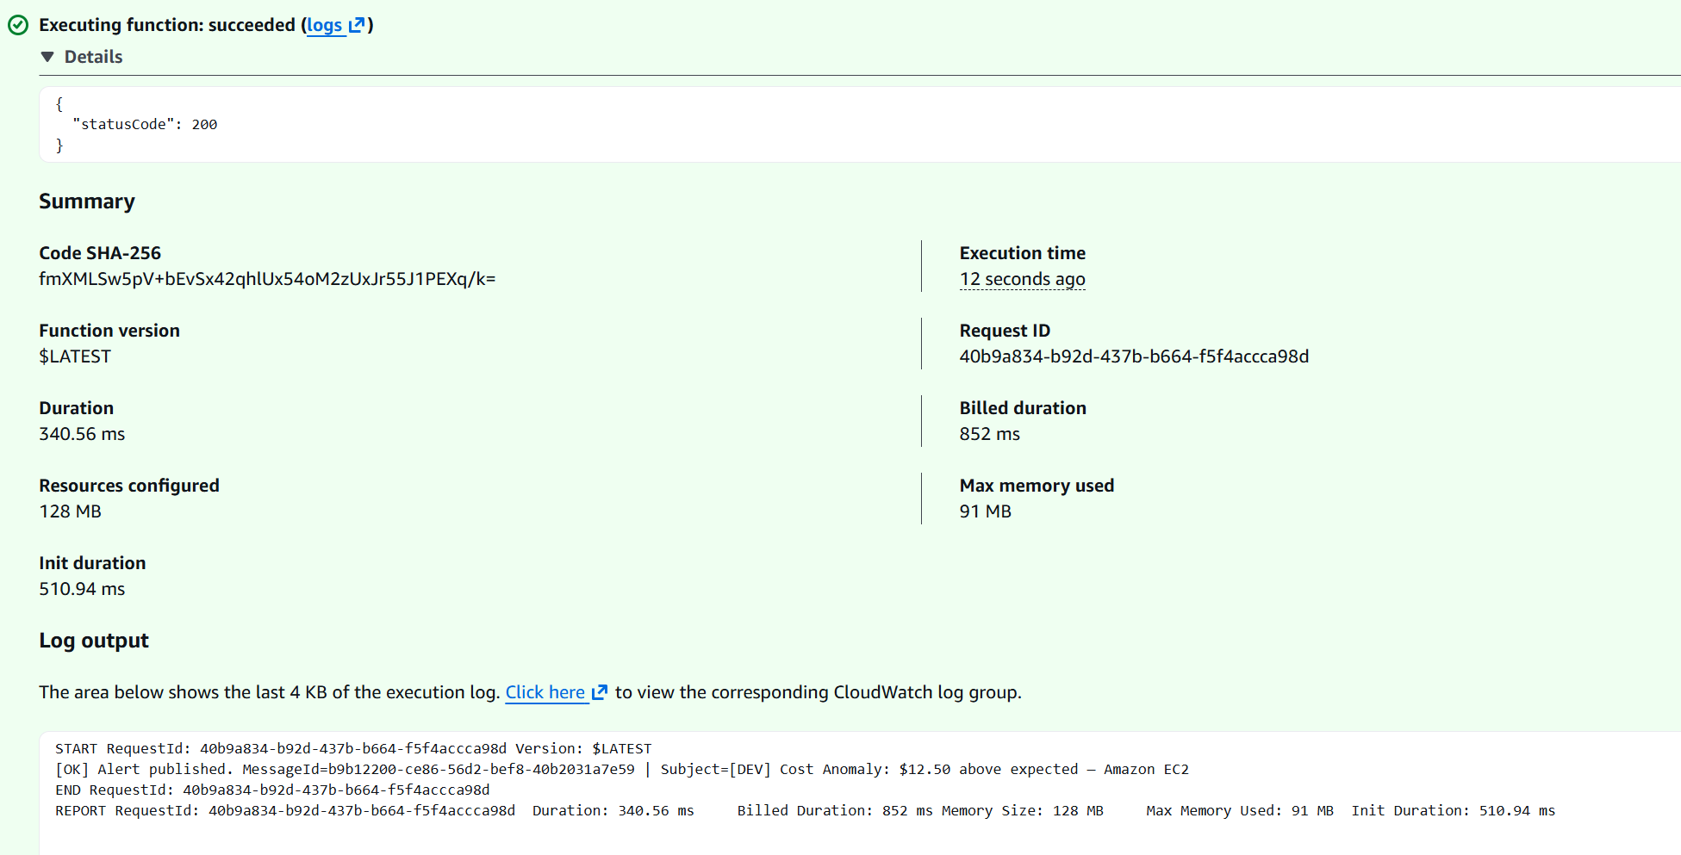Click the 128 MB resources configured value
Viewport: 1681px width, 855px height.
(70, 511)
